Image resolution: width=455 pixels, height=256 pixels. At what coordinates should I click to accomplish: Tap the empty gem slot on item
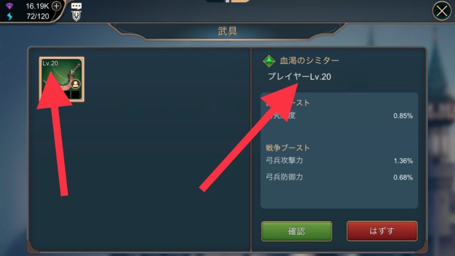[x=76, y=94]
